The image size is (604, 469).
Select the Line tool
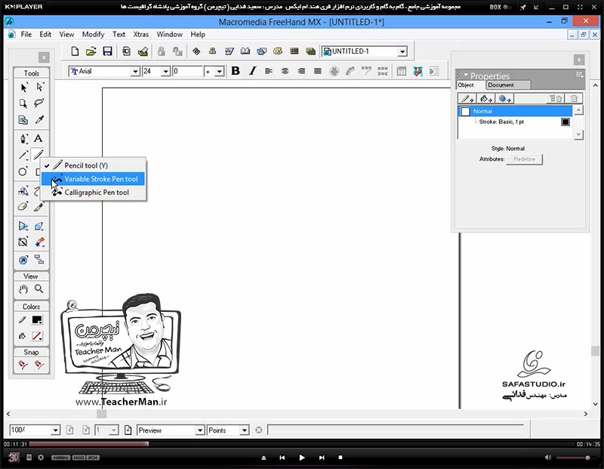(x=23, y=155)
